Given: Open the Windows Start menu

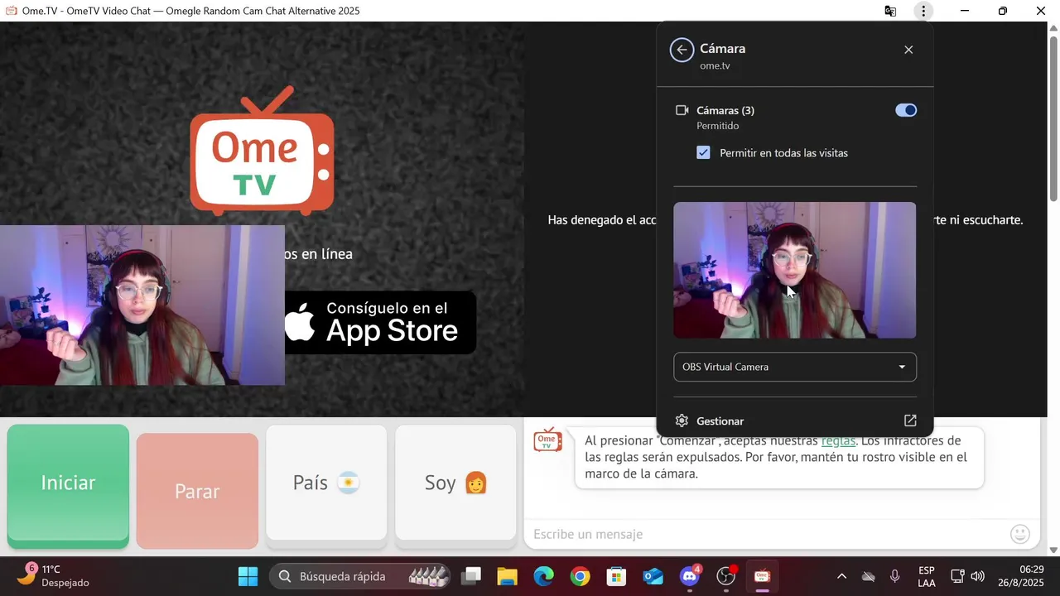Looking at the screenshot, I should [248, 576].
